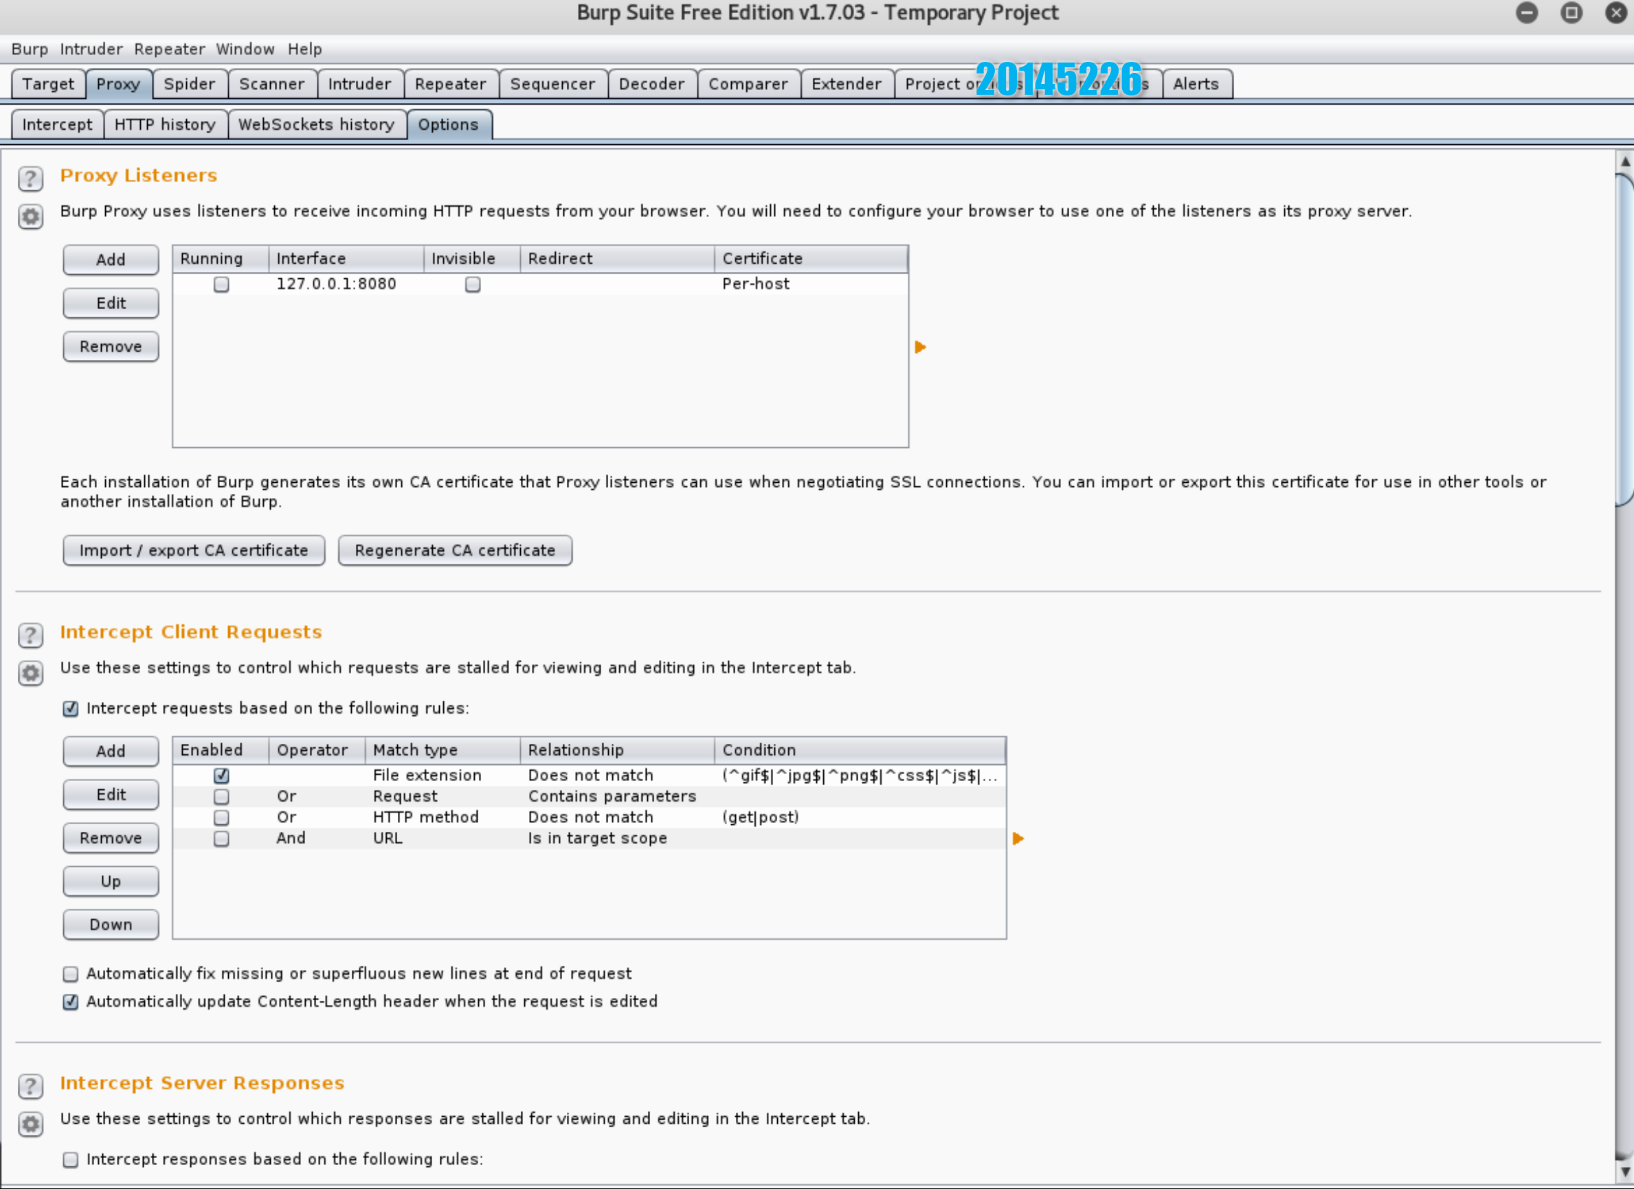Toggle Running checkbox for 127.0.0.1:8080 listener
Viewport: 1634px width, 1189px height.
pyautogui.click(x=221, y=284)
